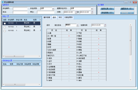This screenshot has height=90, width=138.
Task: Click the result cell for 49.腹痛
Action: pos(99,72)
